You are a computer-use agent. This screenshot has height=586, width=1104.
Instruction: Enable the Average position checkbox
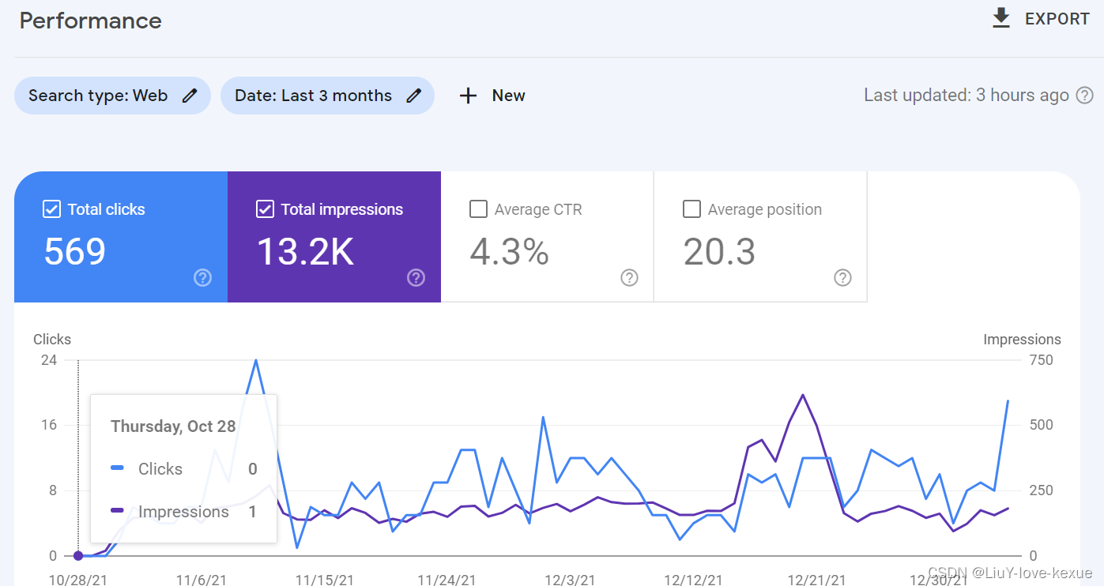pyautogui.click(x=691, y=209)
